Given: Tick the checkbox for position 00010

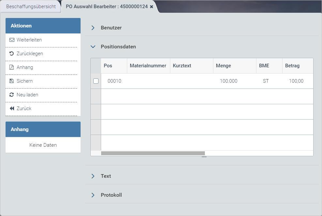Looking at the screenshot, I should pos(96,81).
